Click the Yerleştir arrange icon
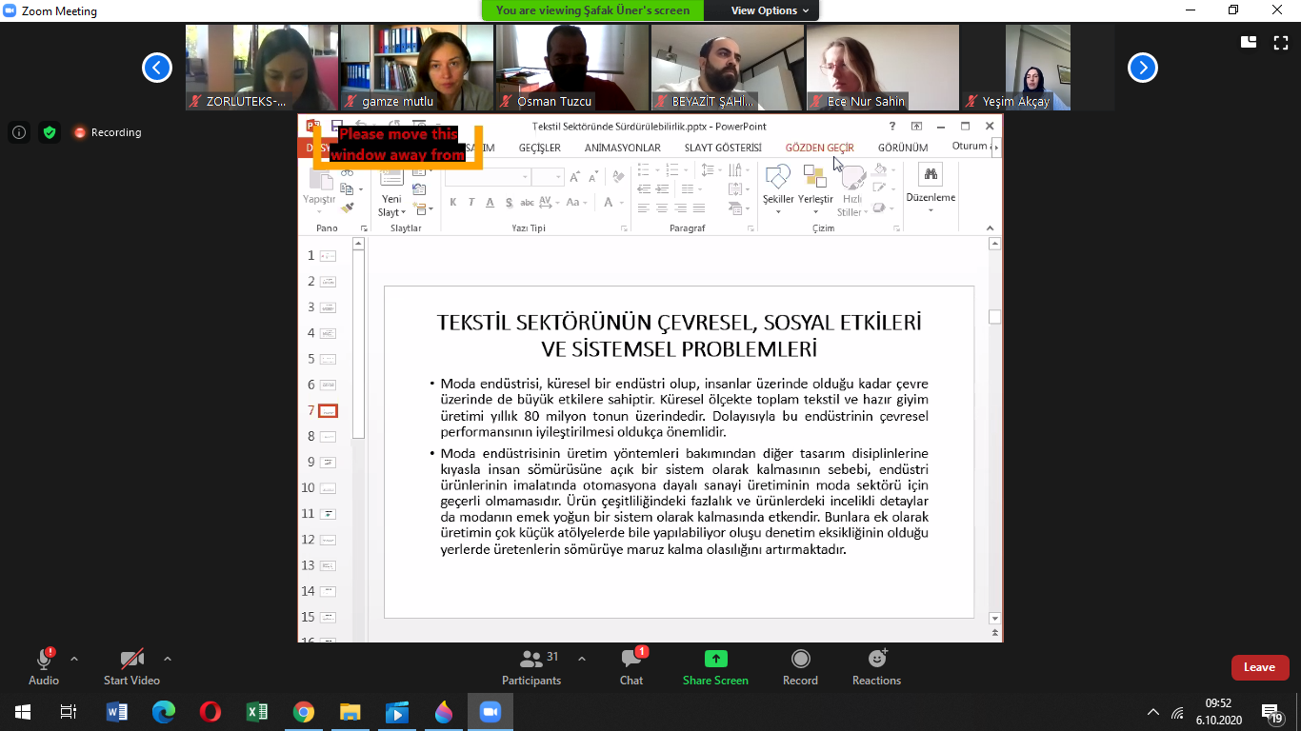 tap(814, 177)
